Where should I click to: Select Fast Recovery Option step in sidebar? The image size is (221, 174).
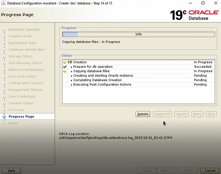tap(25, 63)
